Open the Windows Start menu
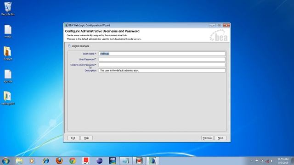The image size is (294, 165). click(6, 161)
